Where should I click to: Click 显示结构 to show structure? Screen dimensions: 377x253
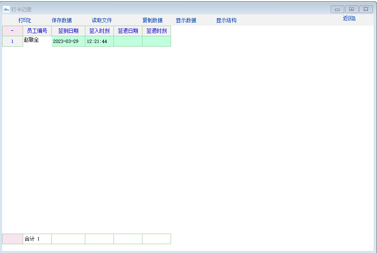[x=226, y=20]
